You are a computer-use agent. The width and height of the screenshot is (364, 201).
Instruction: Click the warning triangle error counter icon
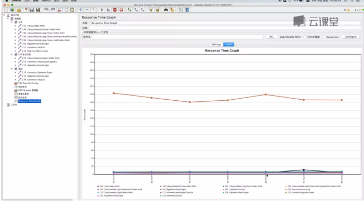pyautogui.click(x=348, y=10)
